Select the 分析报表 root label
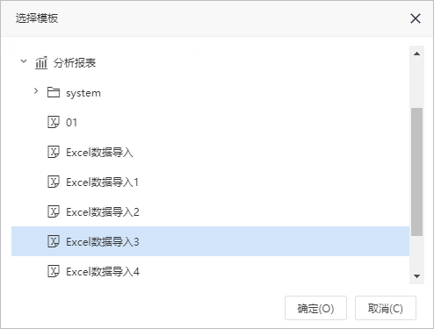 [x=75, y=62]
